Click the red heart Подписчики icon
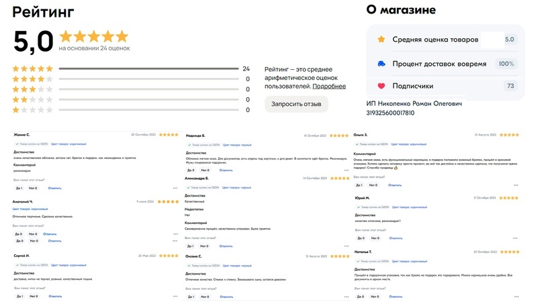The height and width of the screenshot is (306, 542). [x=381, y=86]
